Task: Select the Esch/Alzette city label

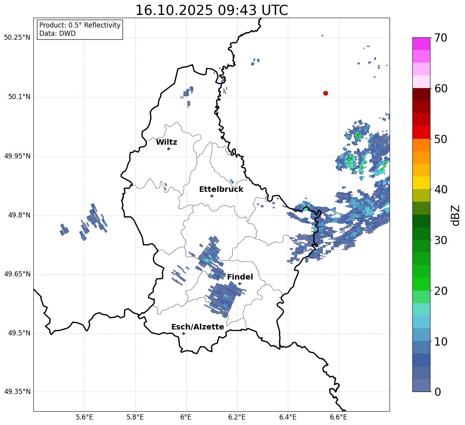Action: coord(198,327)
